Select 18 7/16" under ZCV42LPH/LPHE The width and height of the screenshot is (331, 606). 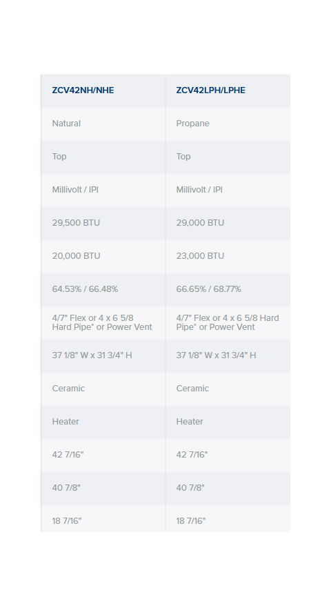(x=191, y=521)
